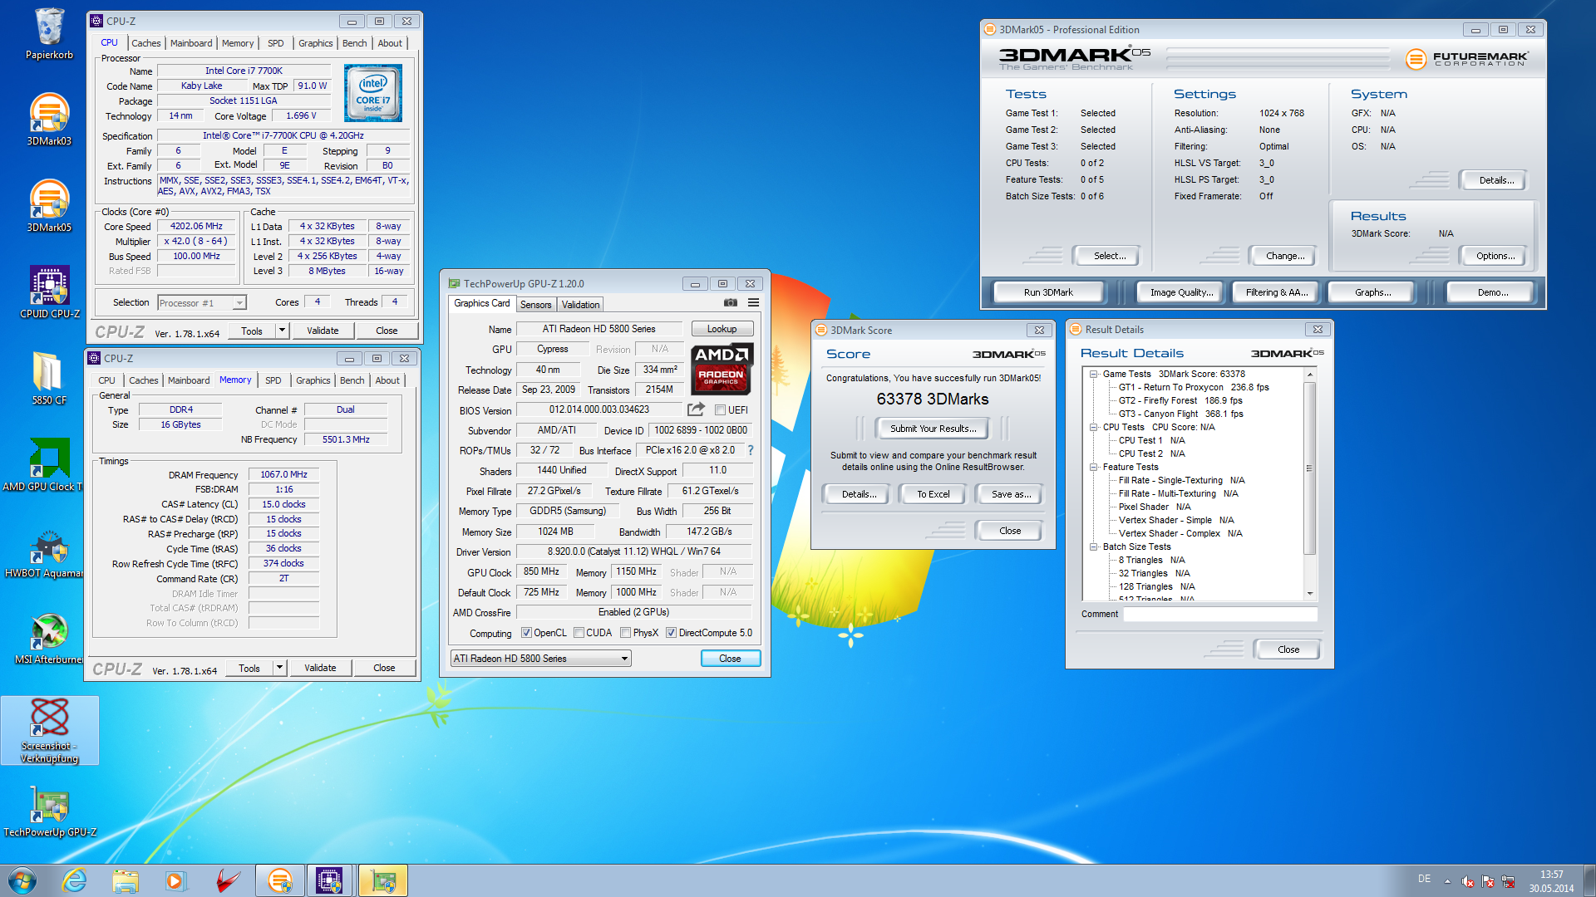Collapse the Feature Tests tree node
The width and height of the screenshot is (1596, 897).
(1093, 468)
